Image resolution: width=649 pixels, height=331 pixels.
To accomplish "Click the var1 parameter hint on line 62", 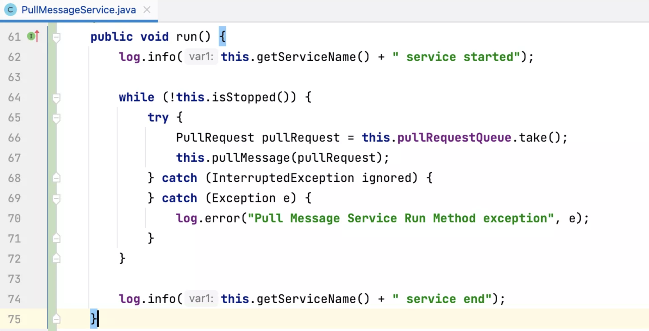I will [201, 57].
